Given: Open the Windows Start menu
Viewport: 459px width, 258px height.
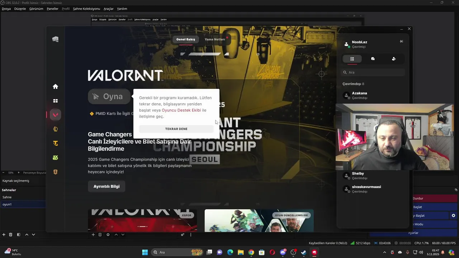Looking at the screenshot, I should click(145, 252).
